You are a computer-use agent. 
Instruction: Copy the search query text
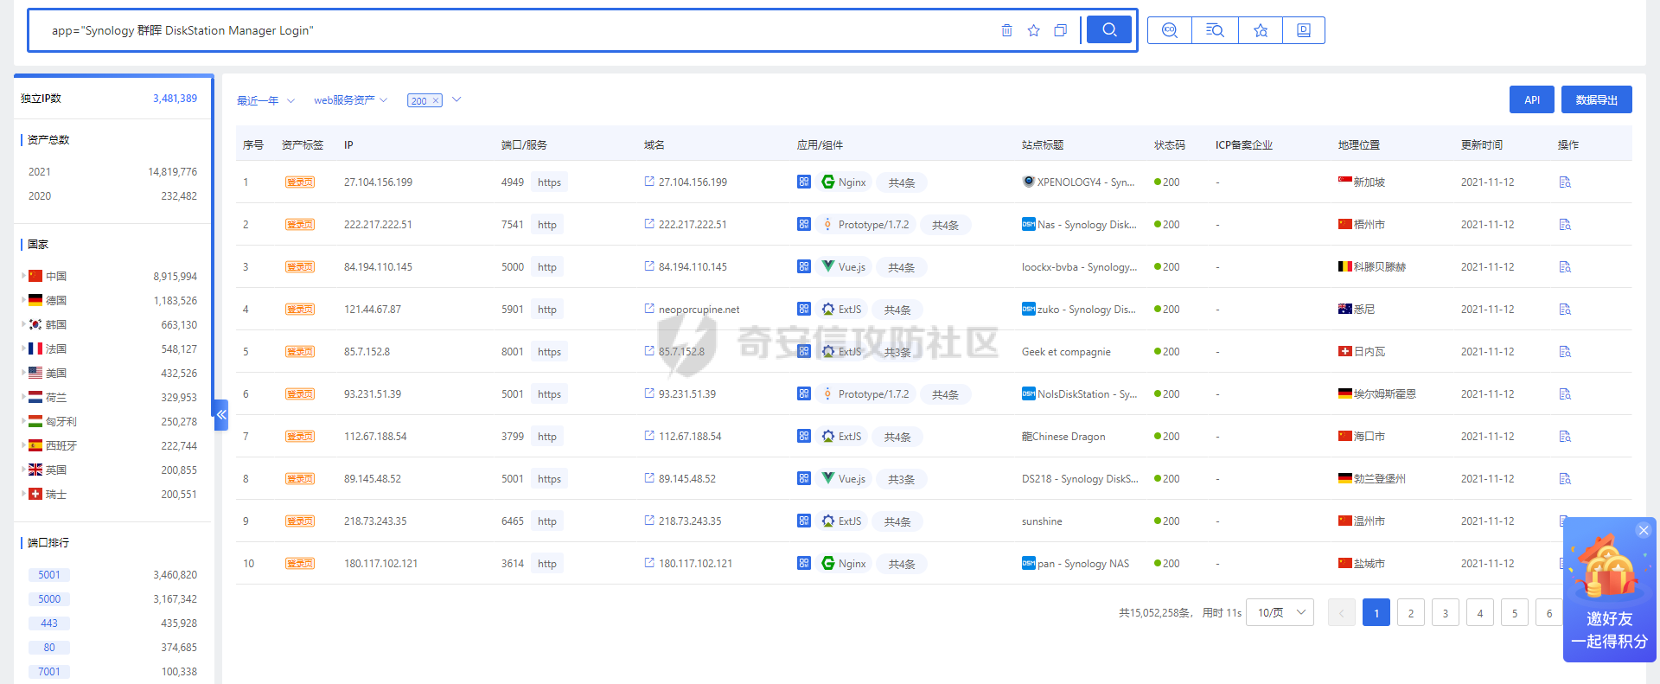1060,30
